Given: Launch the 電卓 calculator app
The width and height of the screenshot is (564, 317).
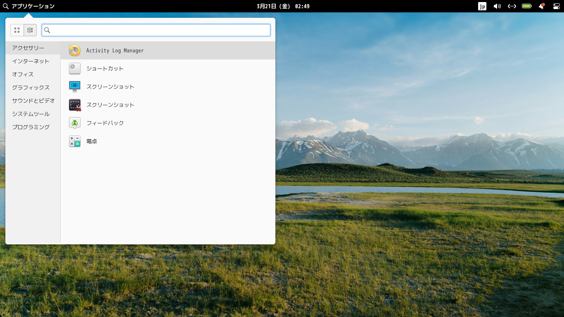Looking at the screenshot, I should [x=91, y=141].
